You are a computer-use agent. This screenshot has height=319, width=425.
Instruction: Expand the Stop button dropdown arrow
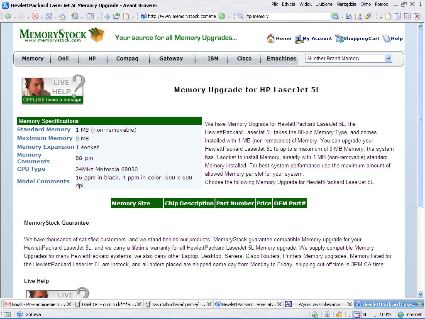(42, 18)
